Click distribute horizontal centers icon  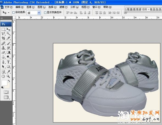[114, 13]
